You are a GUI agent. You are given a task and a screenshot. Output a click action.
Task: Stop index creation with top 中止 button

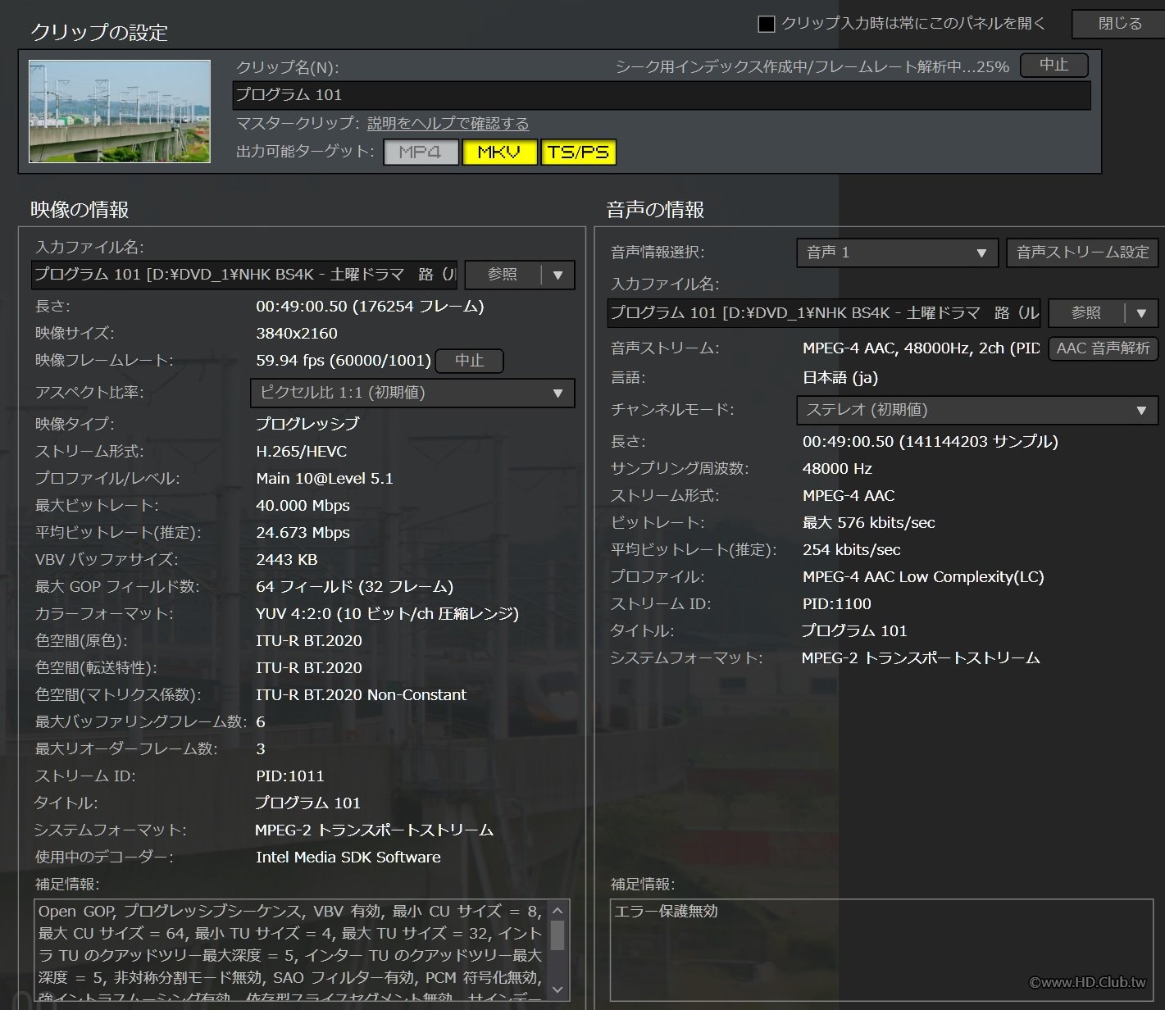pos(1054,66)
